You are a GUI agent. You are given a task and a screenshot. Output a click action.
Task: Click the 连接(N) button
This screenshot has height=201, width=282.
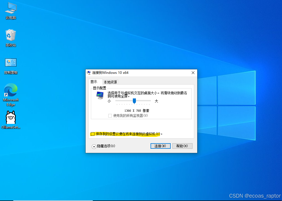coord(160,146)
